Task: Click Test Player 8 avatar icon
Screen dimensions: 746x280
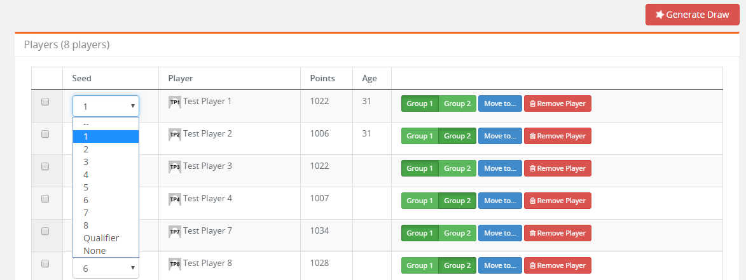Action: click(x=175, y=264)
